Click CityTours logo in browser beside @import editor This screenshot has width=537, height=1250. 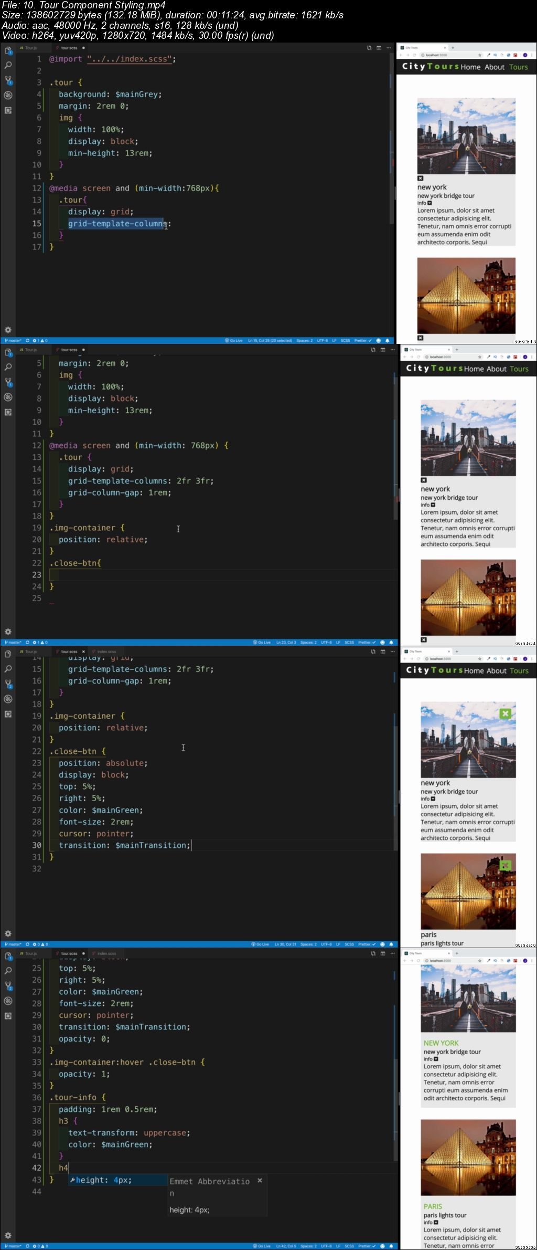click(431, 66)
